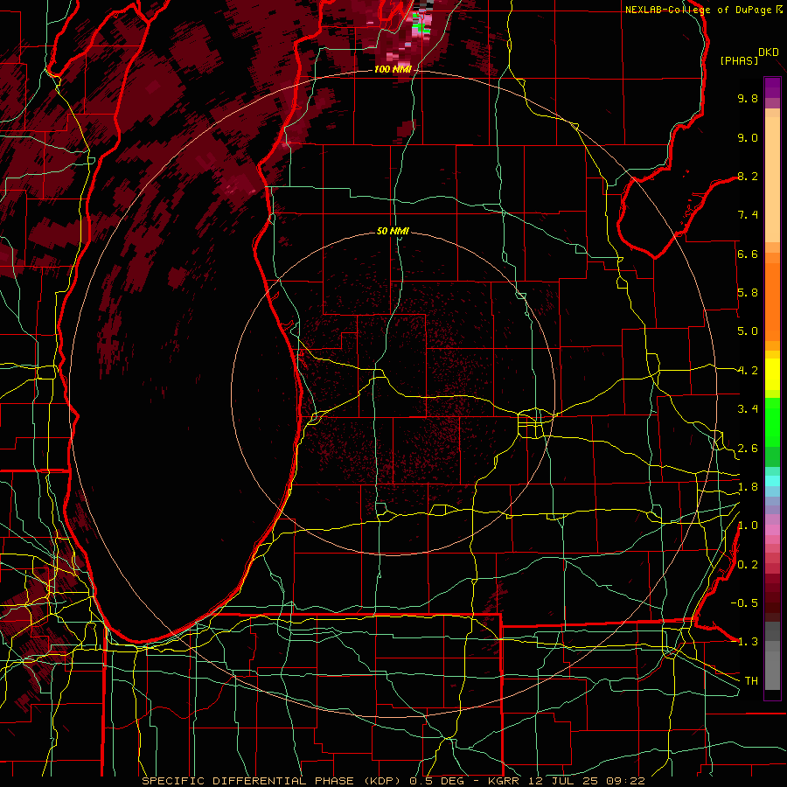Pick the pink band of the color bar

pyautogui.click(x=772, y=530)
